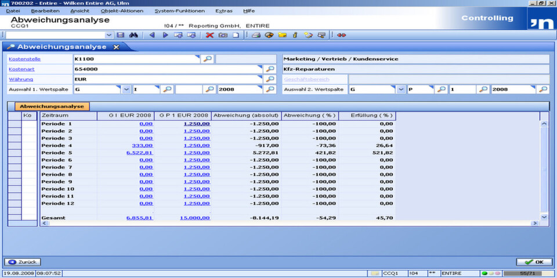557x278 pixels.
Task: Click the round orange palette toolbar icon
Action: (269, 35)
